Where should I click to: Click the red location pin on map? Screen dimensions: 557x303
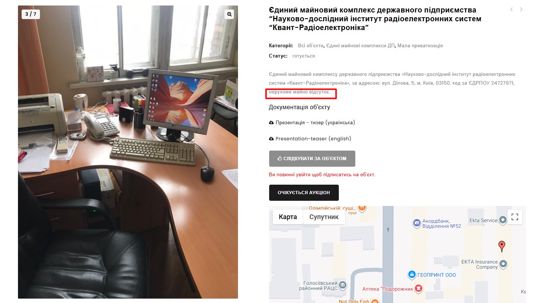pos(502,246)
